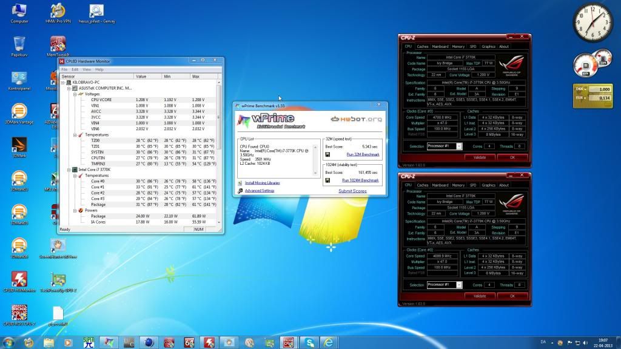The image size is (621, 349).
Task: Click the Action Center flag in the tray
Action: pyautogui.click(x=569, y=343)
